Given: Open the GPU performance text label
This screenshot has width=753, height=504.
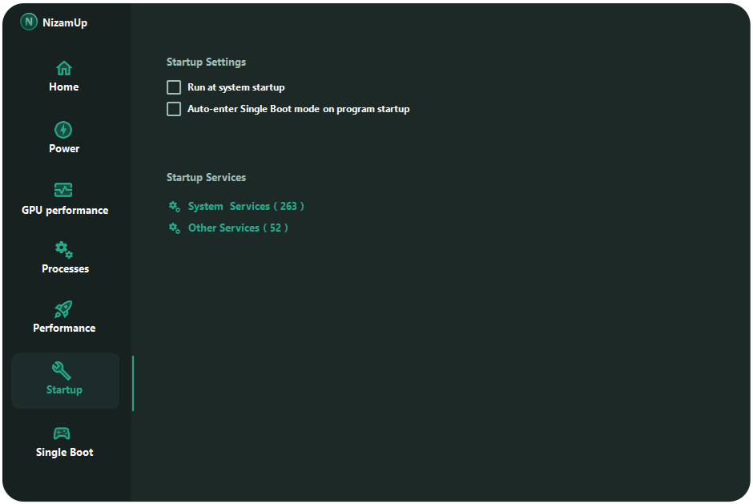Looking at the screenshot, I should pyautogui.click(x=65, y=211).
